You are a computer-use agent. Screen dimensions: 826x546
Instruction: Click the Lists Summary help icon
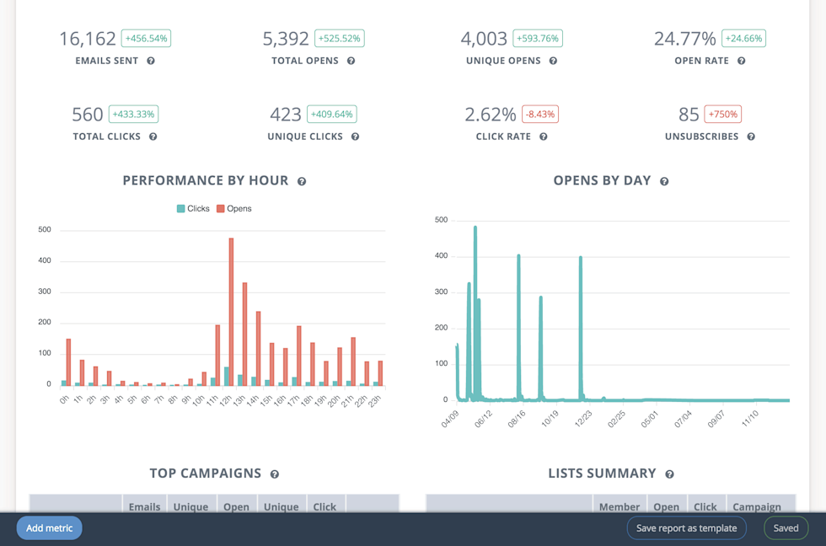[669, 474]
